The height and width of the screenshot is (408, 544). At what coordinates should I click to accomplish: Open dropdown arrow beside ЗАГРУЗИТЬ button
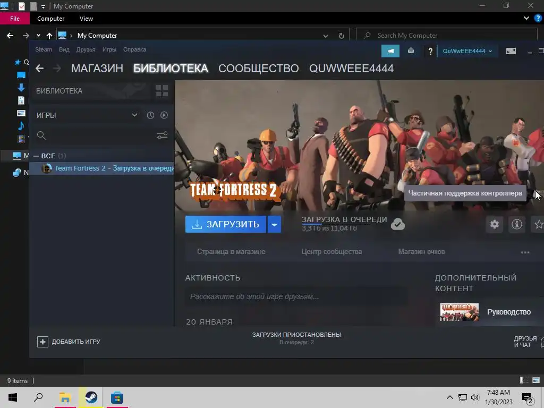click(x=274, y=224)
